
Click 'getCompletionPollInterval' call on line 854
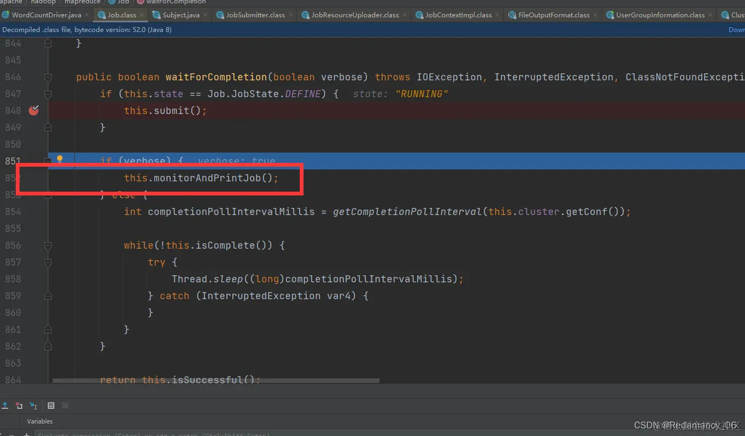(407, 212)
